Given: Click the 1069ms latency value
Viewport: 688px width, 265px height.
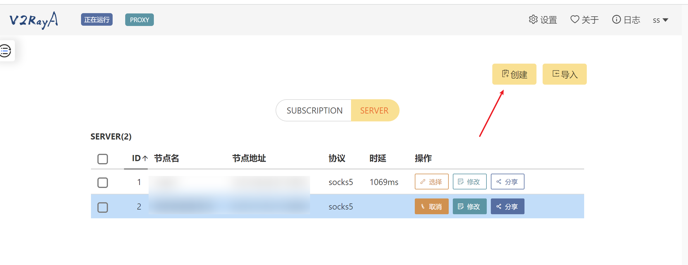Looking at the screenshot, I should click(384, 182).
